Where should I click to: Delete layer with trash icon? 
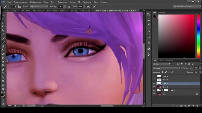tap(197, 106)
